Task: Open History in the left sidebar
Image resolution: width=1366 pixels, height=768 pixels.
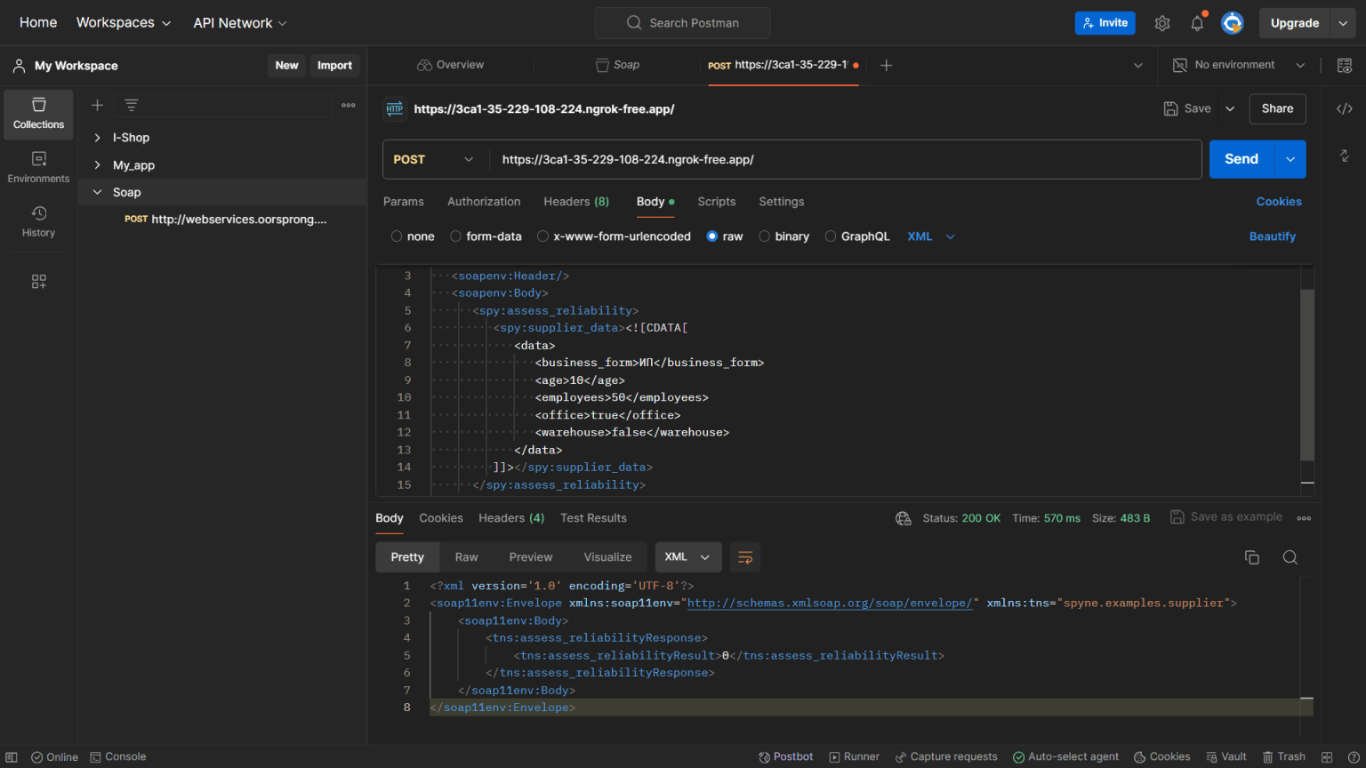Action: [38, 221]
